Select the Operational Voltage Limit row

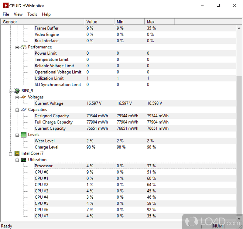pyautogui.click(x=135, y=72)
